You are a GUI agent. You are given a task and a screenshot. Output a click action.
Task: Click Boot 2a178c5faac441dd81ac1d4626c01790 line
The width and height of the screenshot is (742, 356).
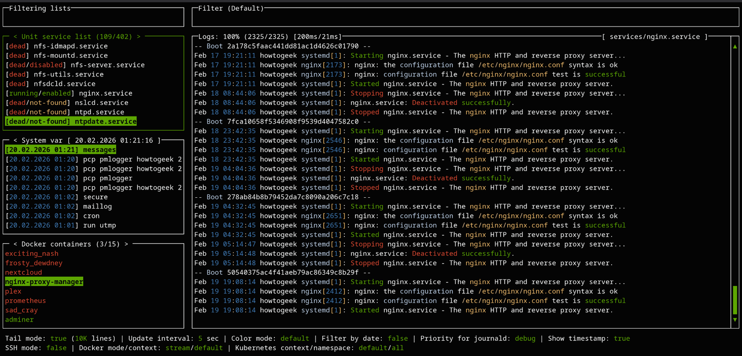[282, 46]
